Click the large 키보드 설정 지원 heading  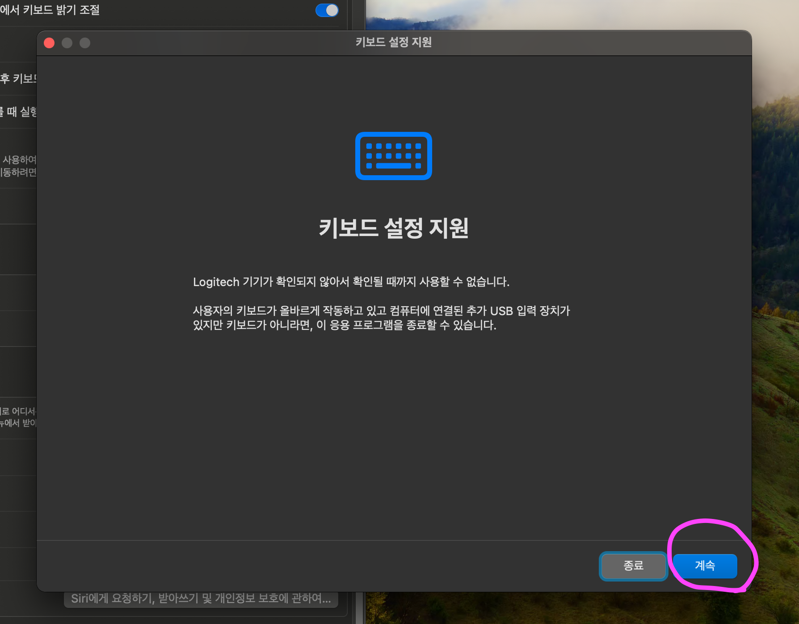pos(393,228)
